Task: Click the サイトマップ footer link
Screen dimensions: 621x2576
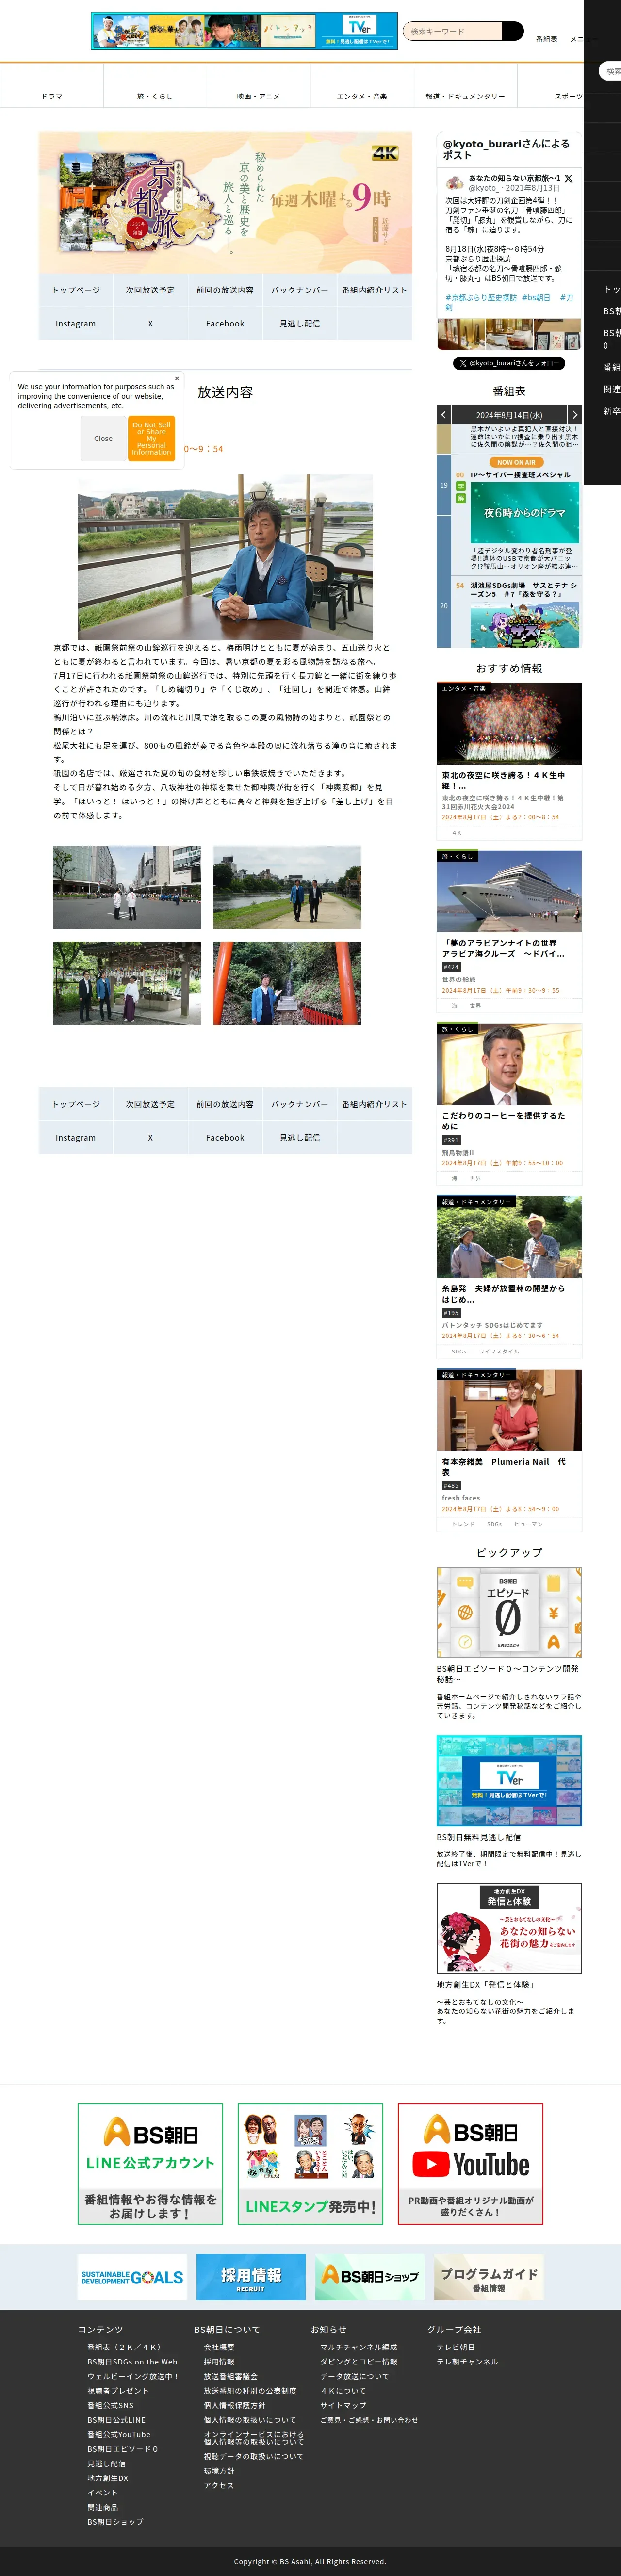Action: point(343,2405)
